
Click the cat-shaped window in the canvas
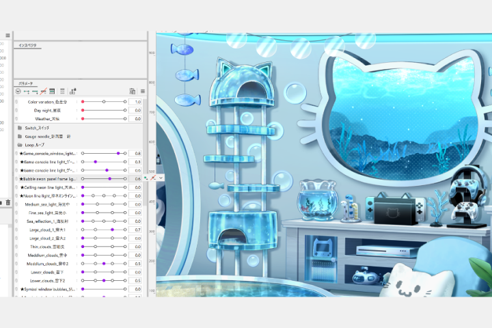(405, 120)
